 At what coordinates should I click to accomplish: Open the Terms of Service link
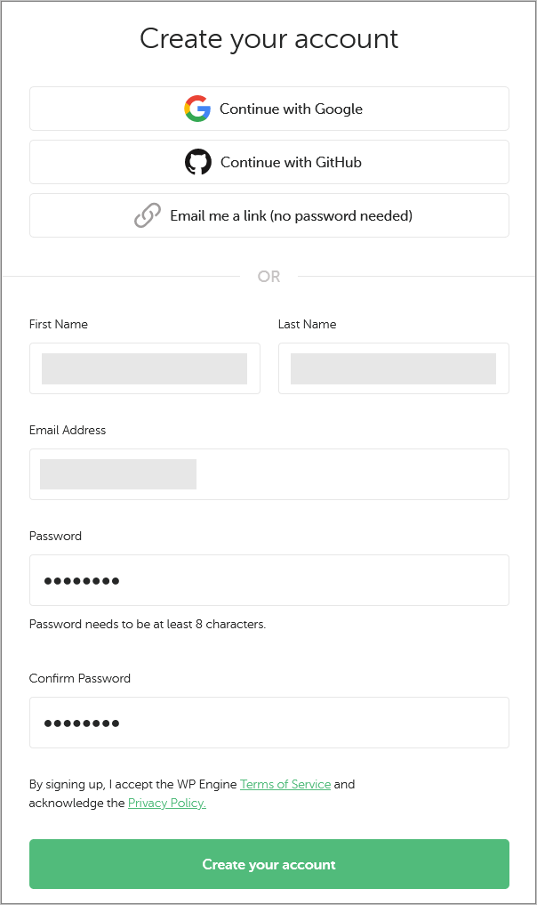pyautogui.click(x=285, y=784)
